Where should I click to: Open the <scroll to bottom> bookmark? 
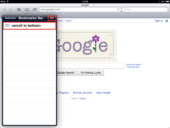[x=30, y=26]
